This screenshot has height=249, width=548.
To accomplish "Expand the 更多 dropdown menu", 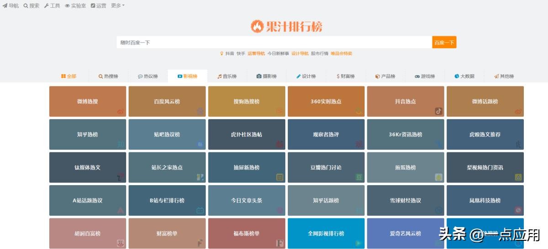I will click(x=118, y=5).
